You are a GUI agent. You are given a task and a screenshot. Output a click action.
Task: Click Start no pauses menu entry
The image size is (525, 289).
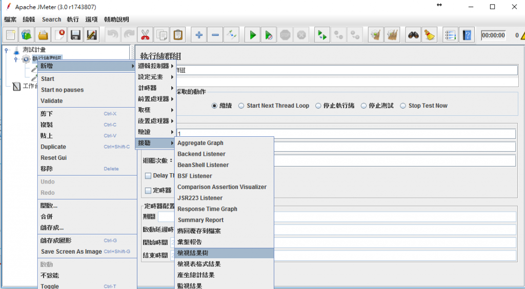pyautogui.click(x=87, y=90)
